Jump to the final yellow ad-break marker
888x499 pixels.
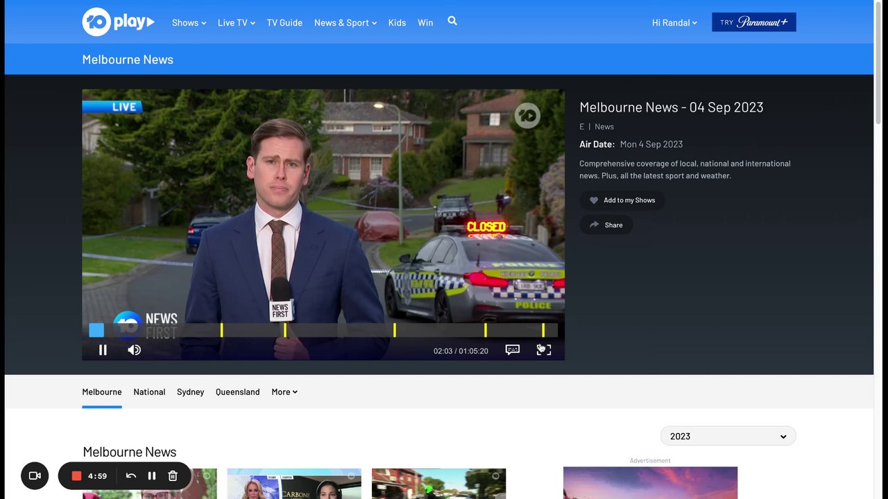[x=543, y=331]
